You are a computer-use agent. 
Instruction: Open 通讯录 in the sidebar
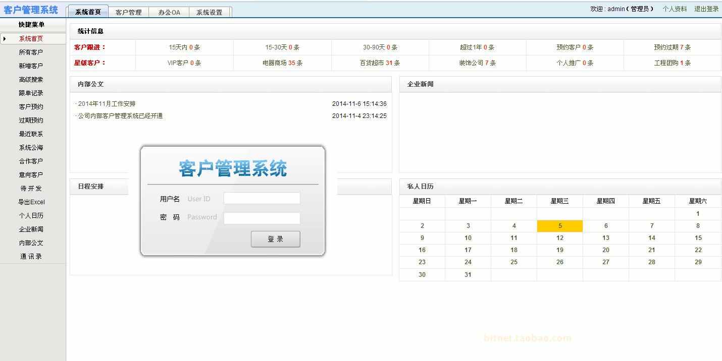tap(31, 257)
